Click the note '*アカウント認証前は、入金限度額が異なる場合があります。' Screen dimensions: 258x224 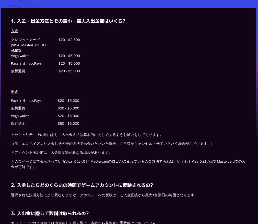click(61, 153)
